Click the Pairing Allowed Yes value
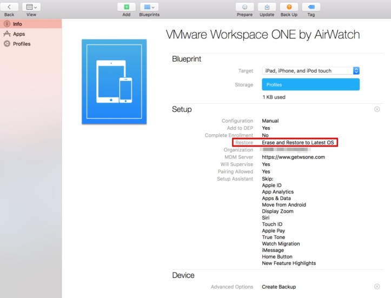 click(x=266, y=171)
